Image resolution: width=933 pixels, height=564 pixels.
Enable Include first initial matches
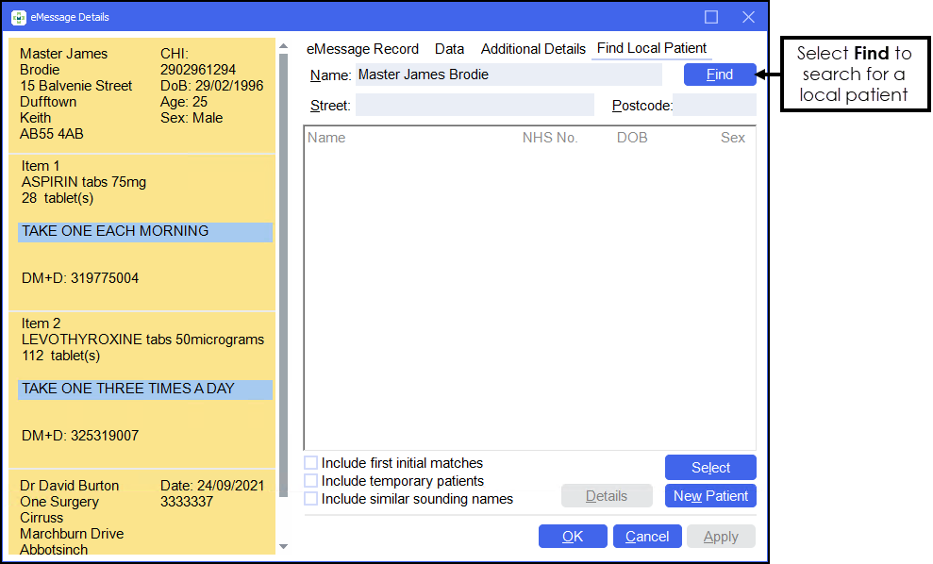click(311, 463)
